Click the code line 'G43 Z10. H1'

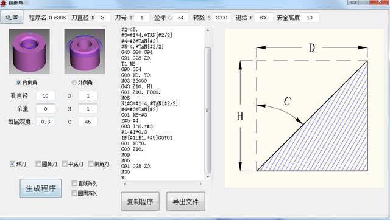tap(136, 86)
